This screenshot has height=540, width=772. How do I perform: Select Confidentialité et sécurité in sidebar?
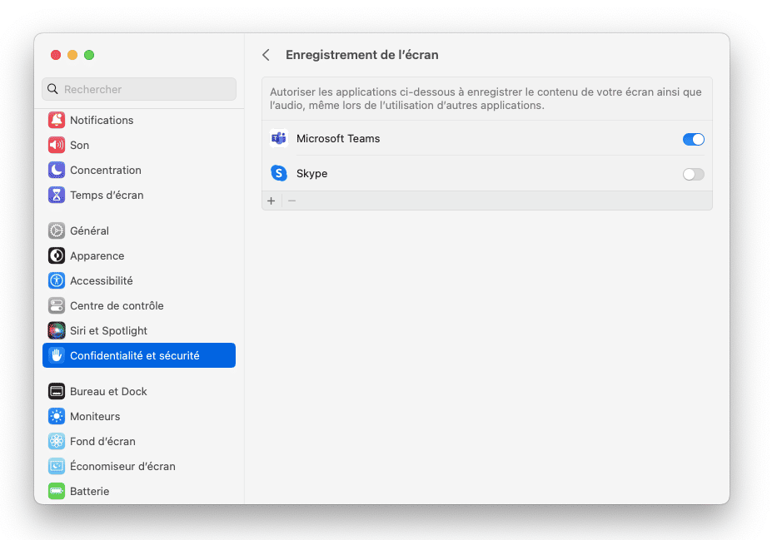[x=134, y=355]
